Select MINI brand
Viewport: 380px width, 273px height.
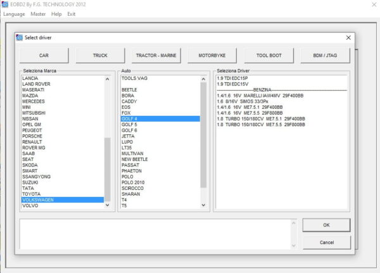[63, 108]
